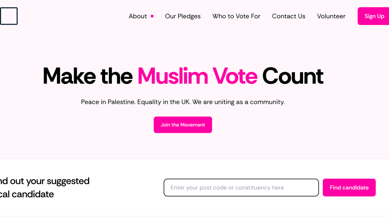Navigate to Who to Vote For
Viewport: 389px width, 218px height.
pyautogui.click(x=236, y=16)
